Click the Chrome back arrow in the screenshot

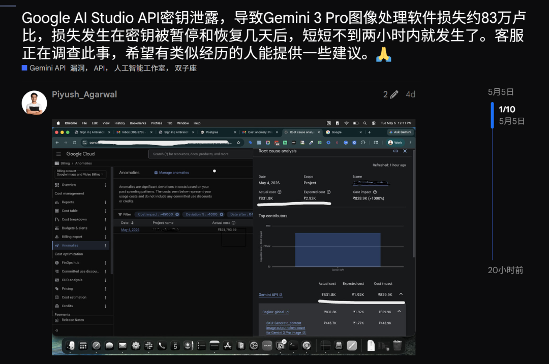click(57, 142)
